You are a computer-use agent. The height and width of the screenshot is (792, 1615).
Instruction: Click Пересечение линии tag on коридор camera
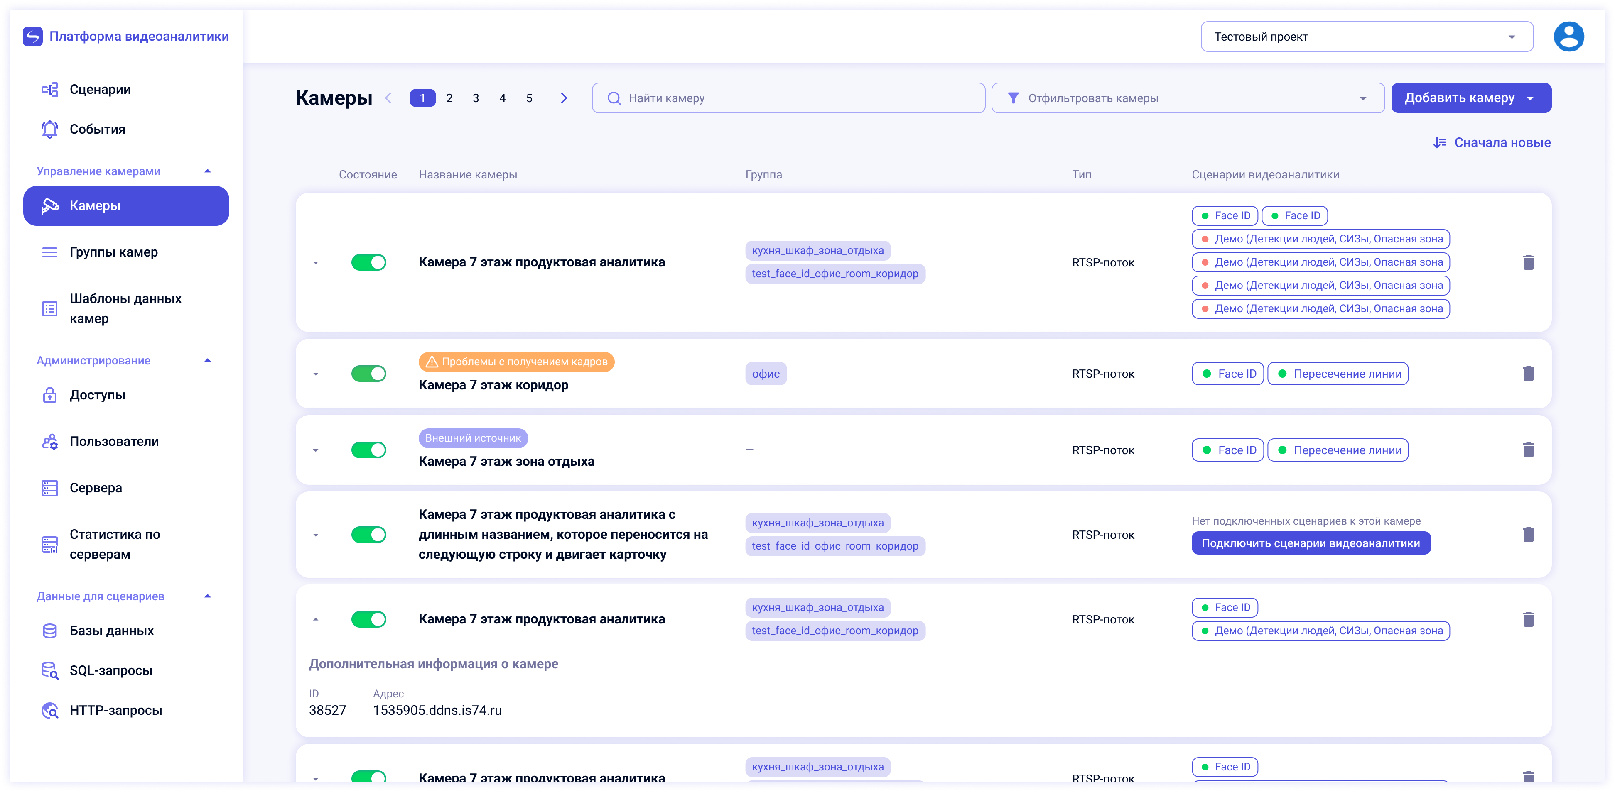pyautogui.click(x=1338, y=374)
